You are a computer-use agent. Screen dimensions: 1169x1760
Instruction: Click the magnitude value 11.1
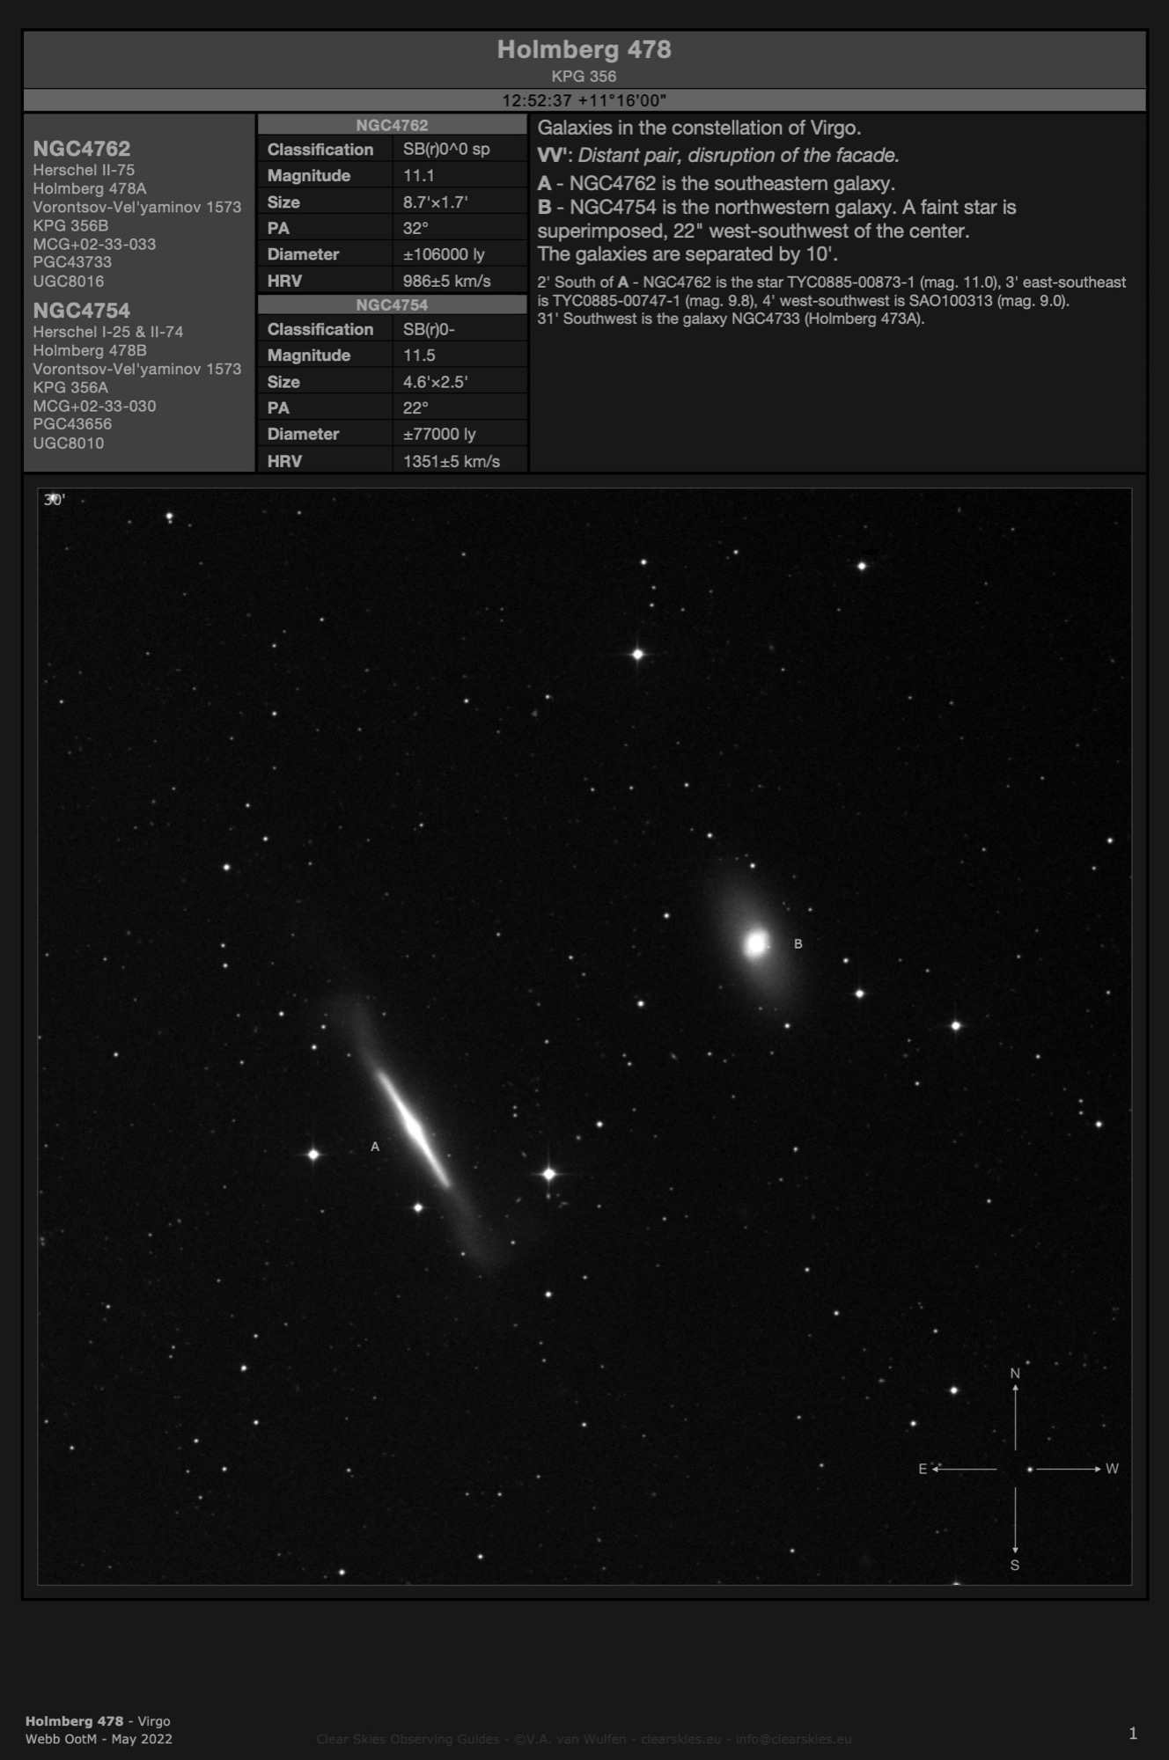[x=419, y=175]
